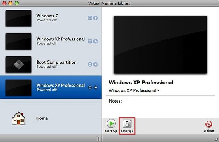Click the window resize grip in the corner
Image resolution: width=219 pixels, height=142 pixels.
coord(216,139)
